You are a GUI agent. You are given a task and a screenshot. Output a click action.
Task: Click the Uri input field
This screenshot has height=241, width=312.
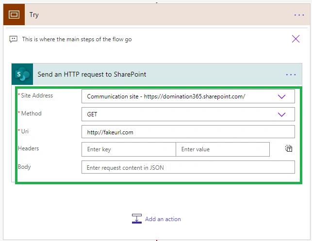pyautogui.click(x=188, y=132)
